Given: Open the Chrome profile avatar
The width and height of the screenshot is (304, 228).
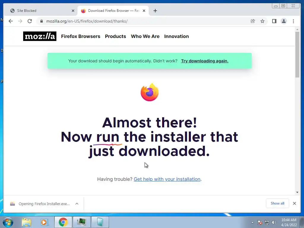Looking at the screenshot, I should (x=284, y=21).
